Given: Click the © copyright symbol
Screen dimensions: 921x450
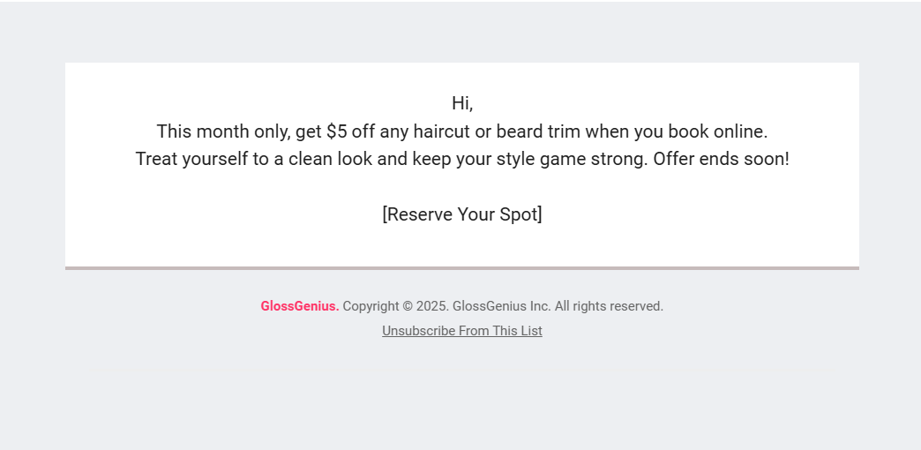Looking at the screenshot, I should pyautogui.click(x=407, y=306).
